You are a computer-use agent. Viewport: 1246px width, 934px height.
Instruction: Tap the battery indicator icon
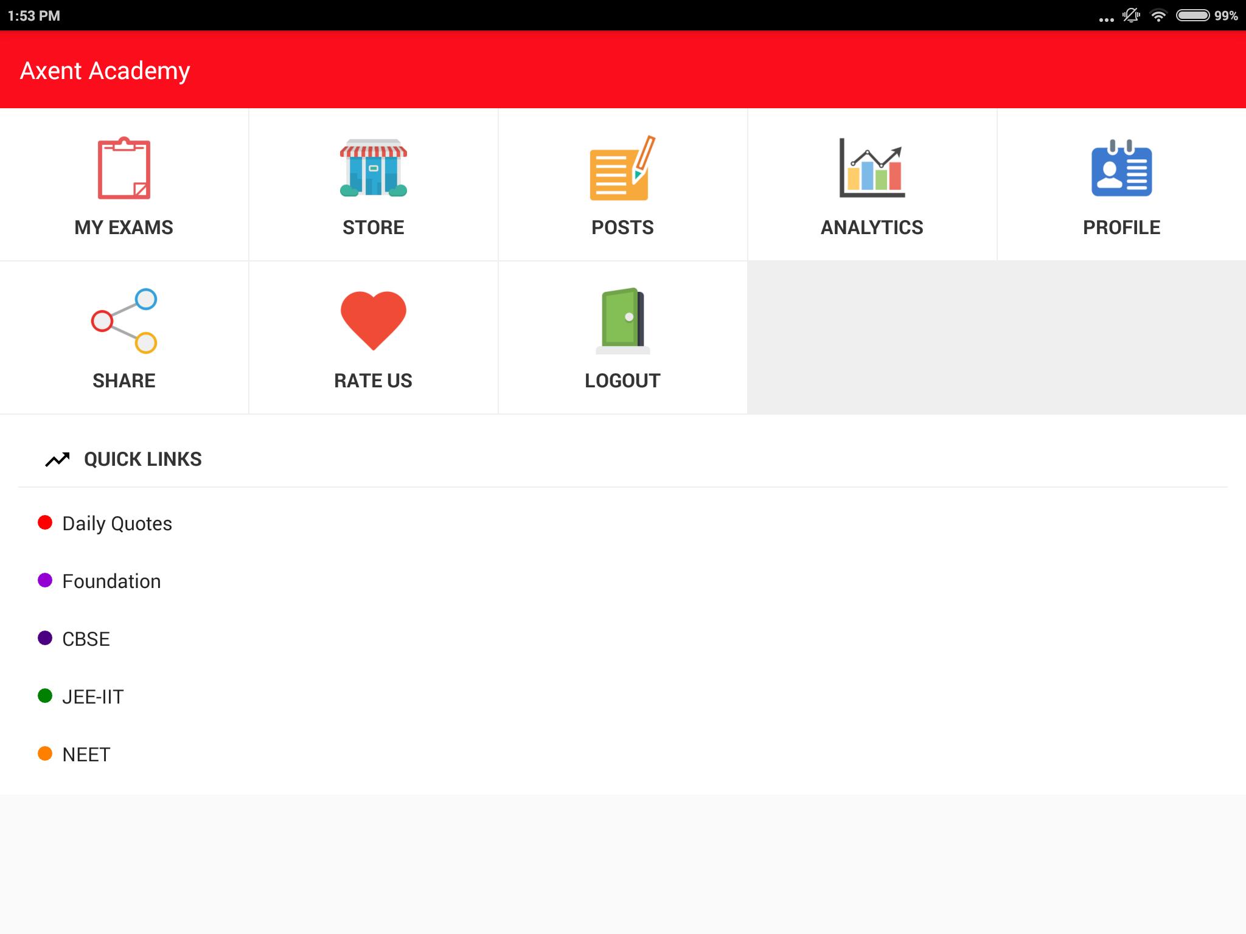[1192, 16]
